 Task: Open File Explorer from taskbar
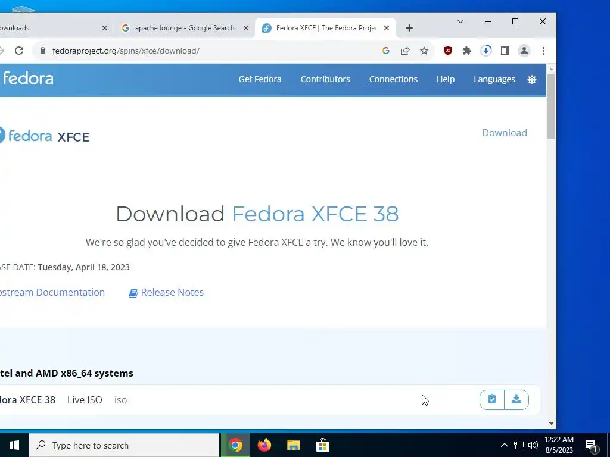[293, 445]
